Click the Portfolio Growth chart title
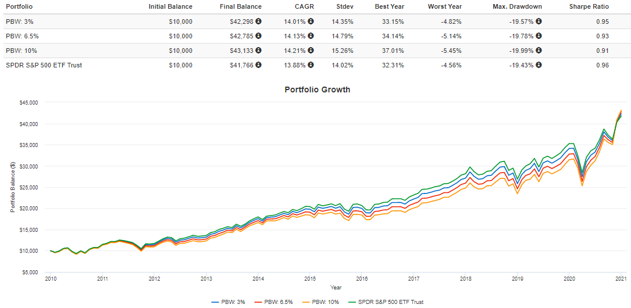 click(317, 90)
